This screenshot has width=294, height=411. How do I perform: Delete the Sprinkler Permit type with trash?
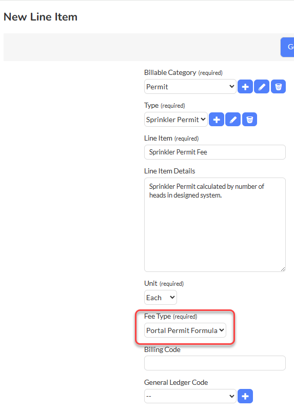(249, 120)
